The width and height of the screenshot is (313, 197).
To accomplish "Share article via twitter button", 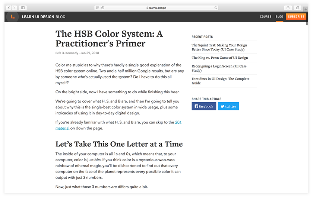I will click(228, 106).
